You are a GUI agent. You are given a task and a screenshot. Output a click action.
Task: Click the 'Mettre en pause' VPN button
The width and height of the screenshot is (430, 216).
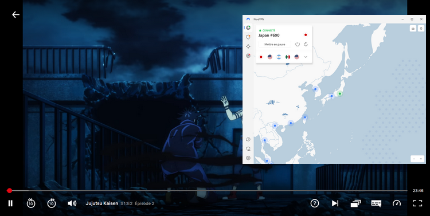(x=275, y=45)
